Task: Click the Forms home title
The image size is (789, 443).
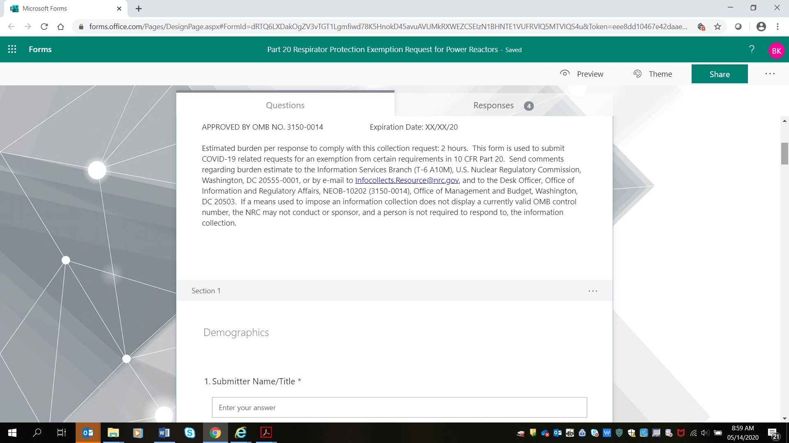Action: click(40, 49)
